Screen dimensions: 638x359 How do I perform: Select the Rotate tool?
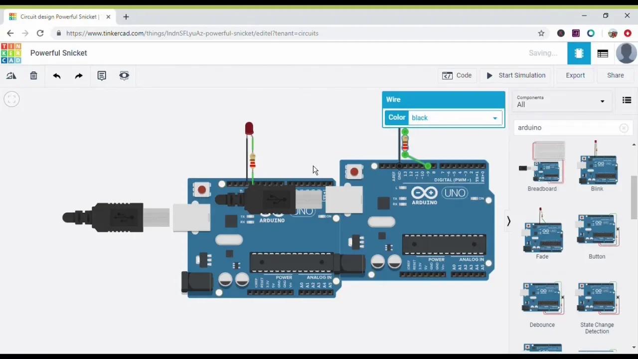click(11, 75)
